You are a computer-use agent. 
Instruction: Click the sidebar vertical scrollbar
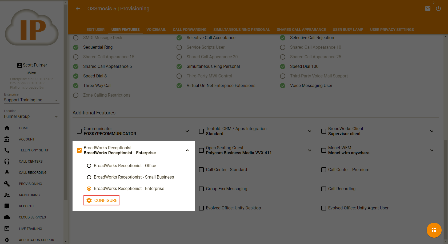tap(66, 106)
